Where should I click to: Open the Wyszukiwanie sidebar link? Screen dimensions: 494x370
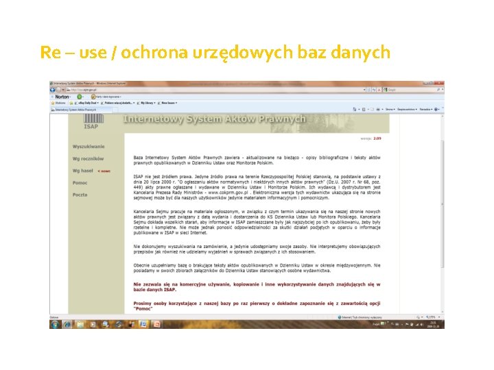click(x=89, y=147)
